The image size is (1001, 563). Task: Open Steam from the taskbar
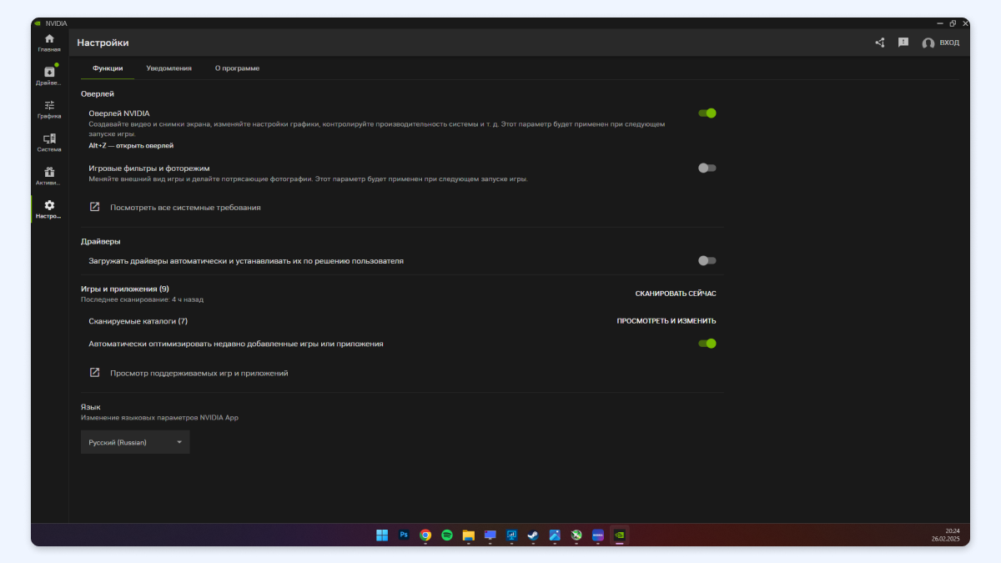tap(533, 535)
